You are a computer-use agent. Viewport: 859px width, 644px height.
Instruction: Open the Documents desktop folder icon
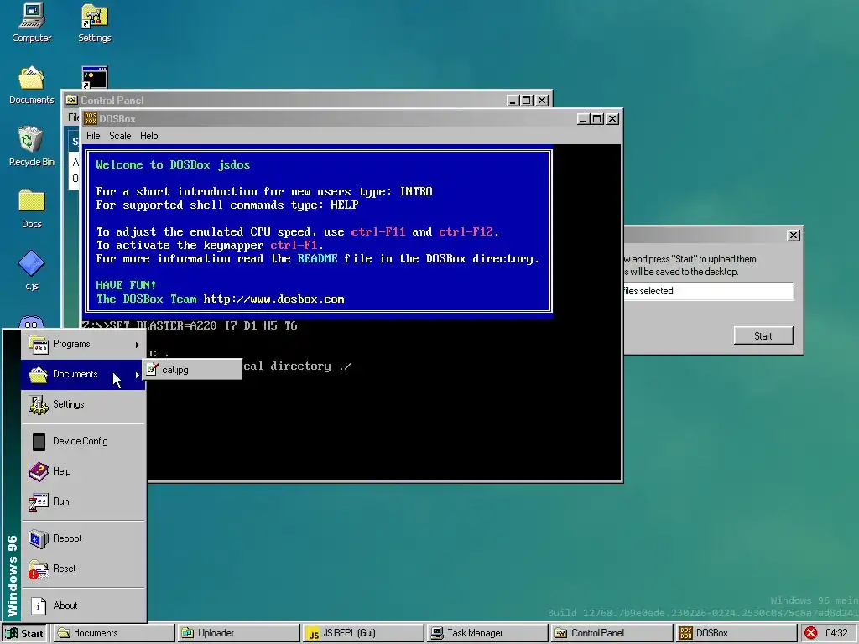[x=31, y=85]
